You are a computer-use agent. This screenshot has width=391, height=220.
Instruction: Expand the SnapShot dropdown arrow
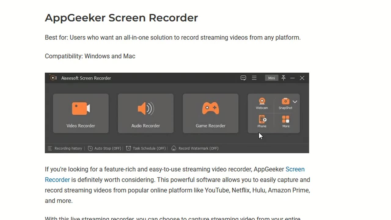click(295, 102)
